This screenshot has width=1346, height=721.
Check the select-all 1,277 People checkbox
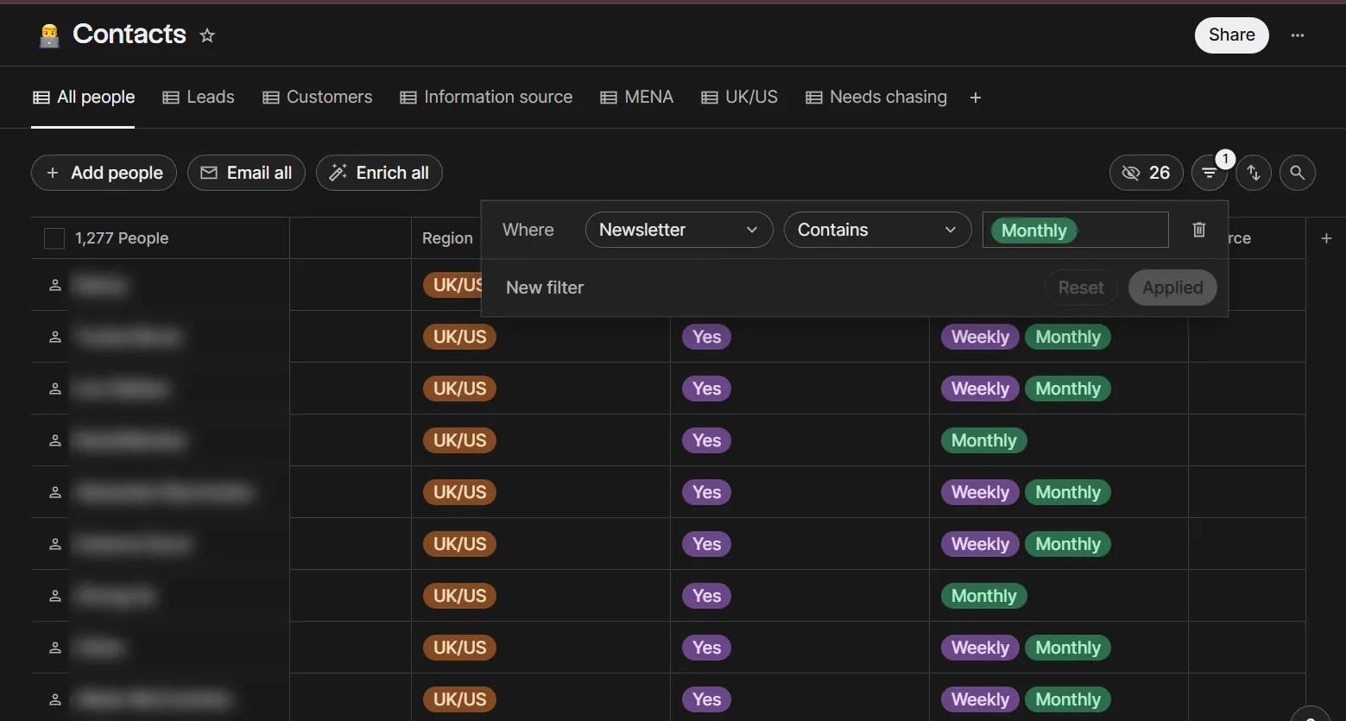(54, 238)
